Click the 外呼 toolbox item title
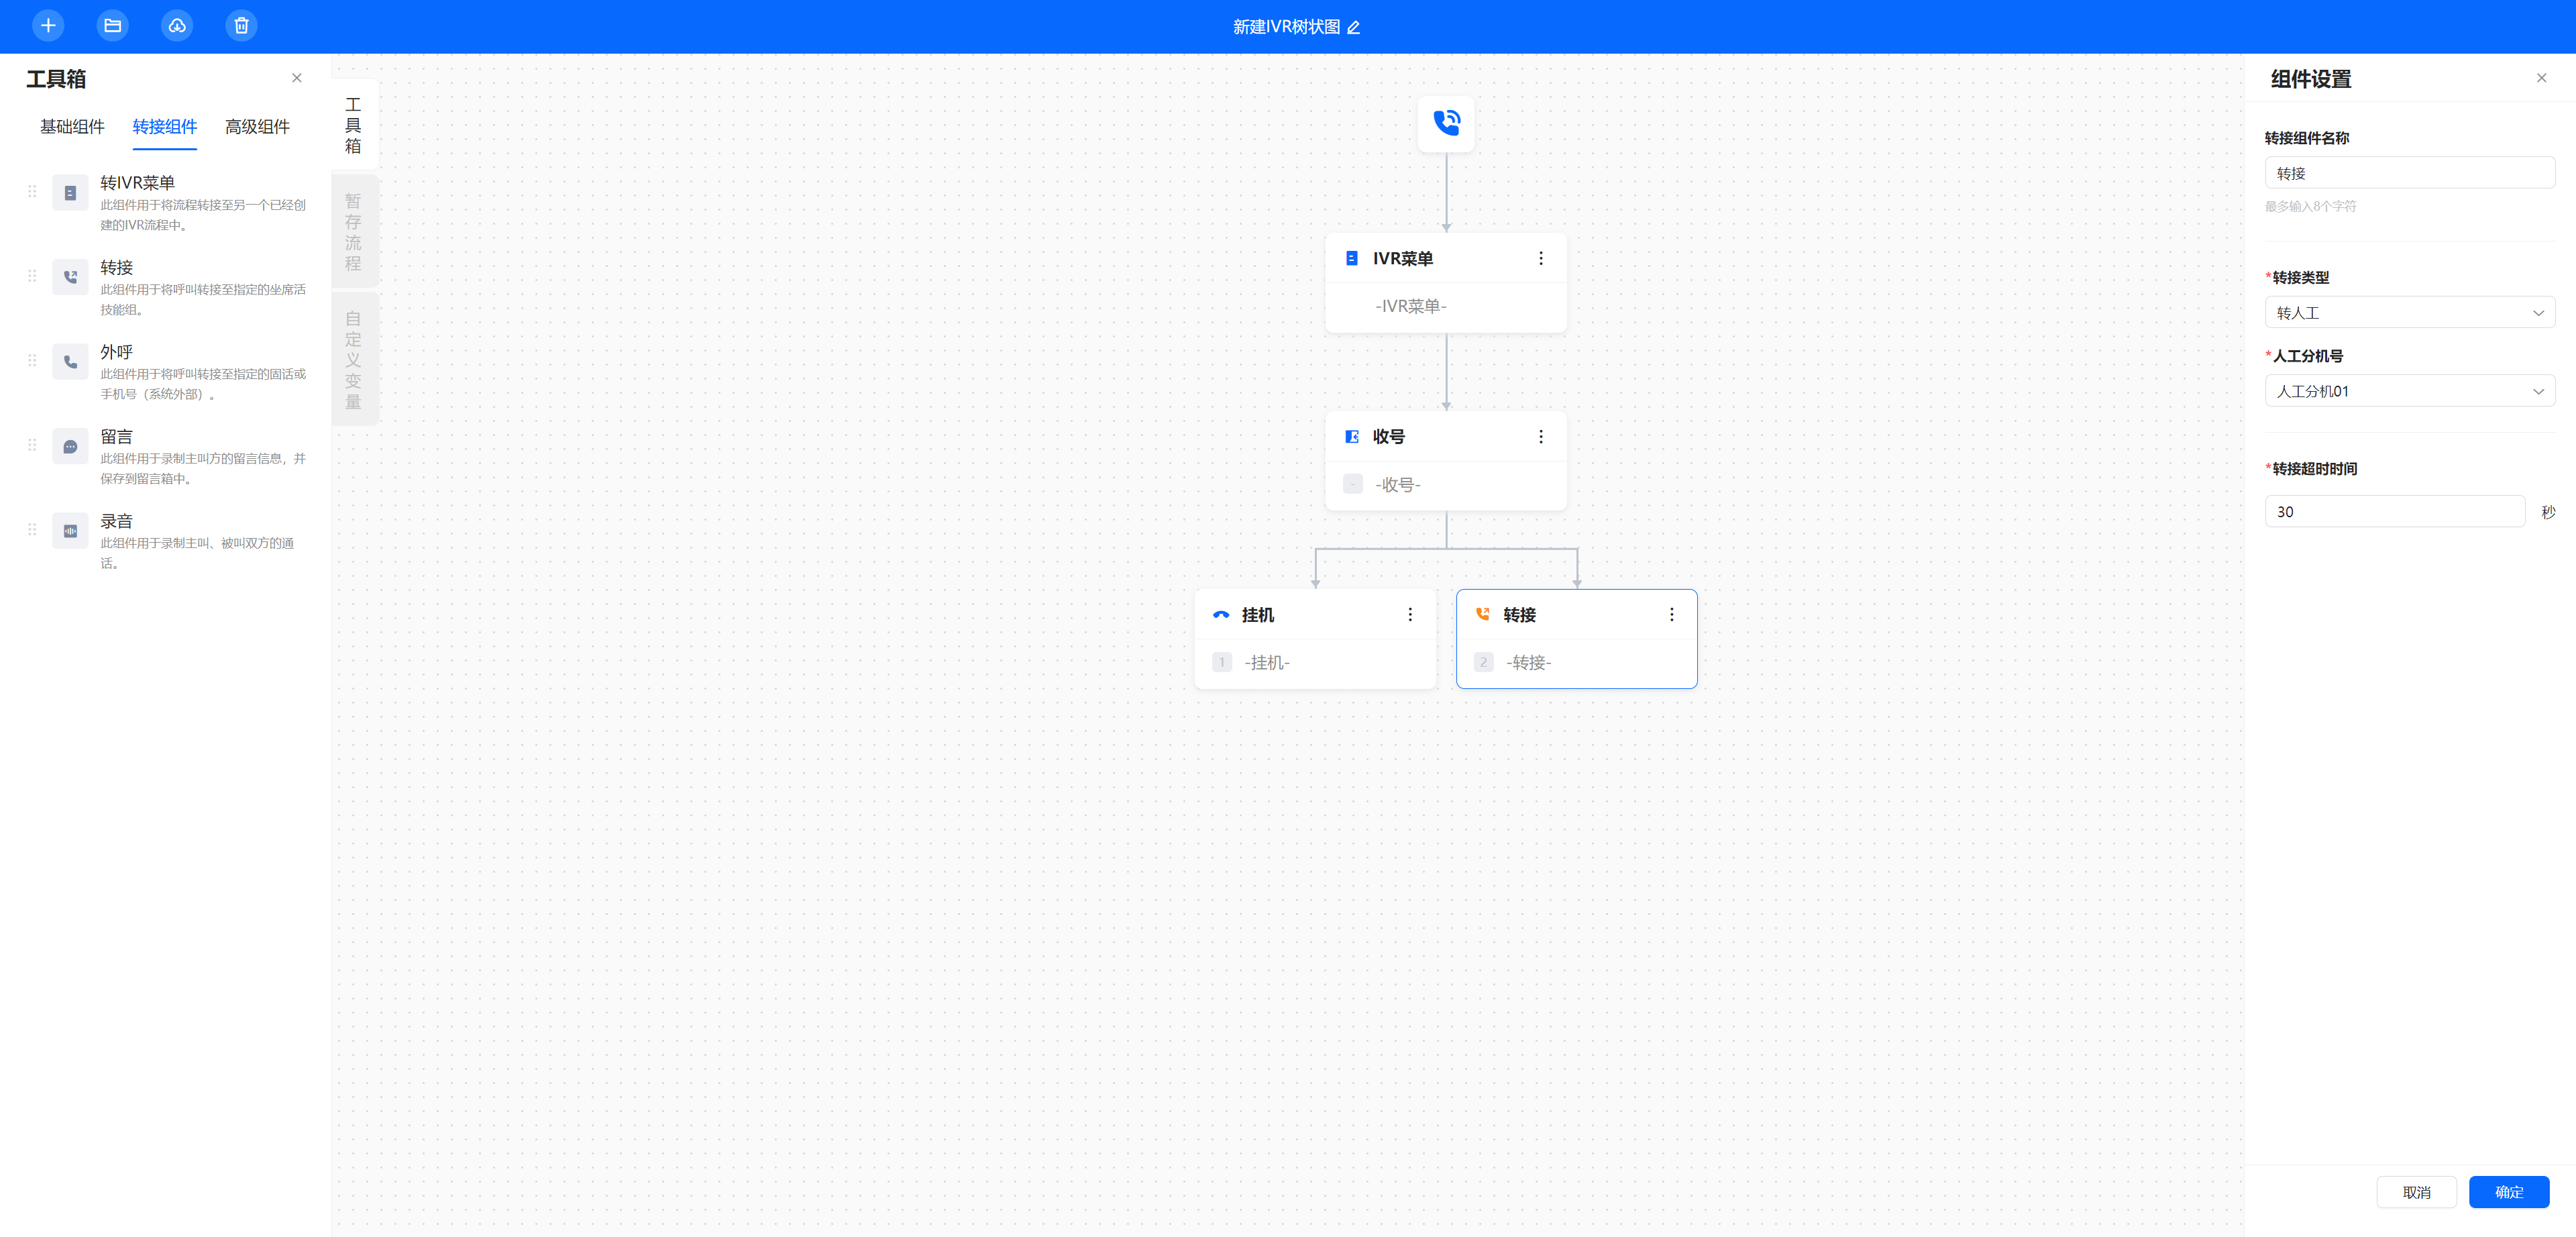 coord(116,352)
